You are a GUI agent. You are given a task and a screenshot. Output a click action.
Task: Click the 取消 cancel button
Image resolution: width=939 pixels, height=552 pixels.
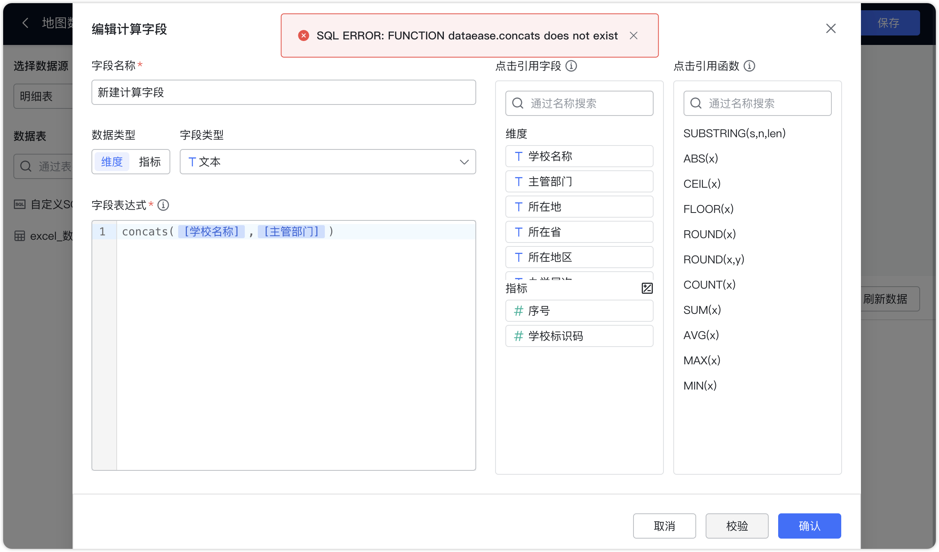click(664, 526)
